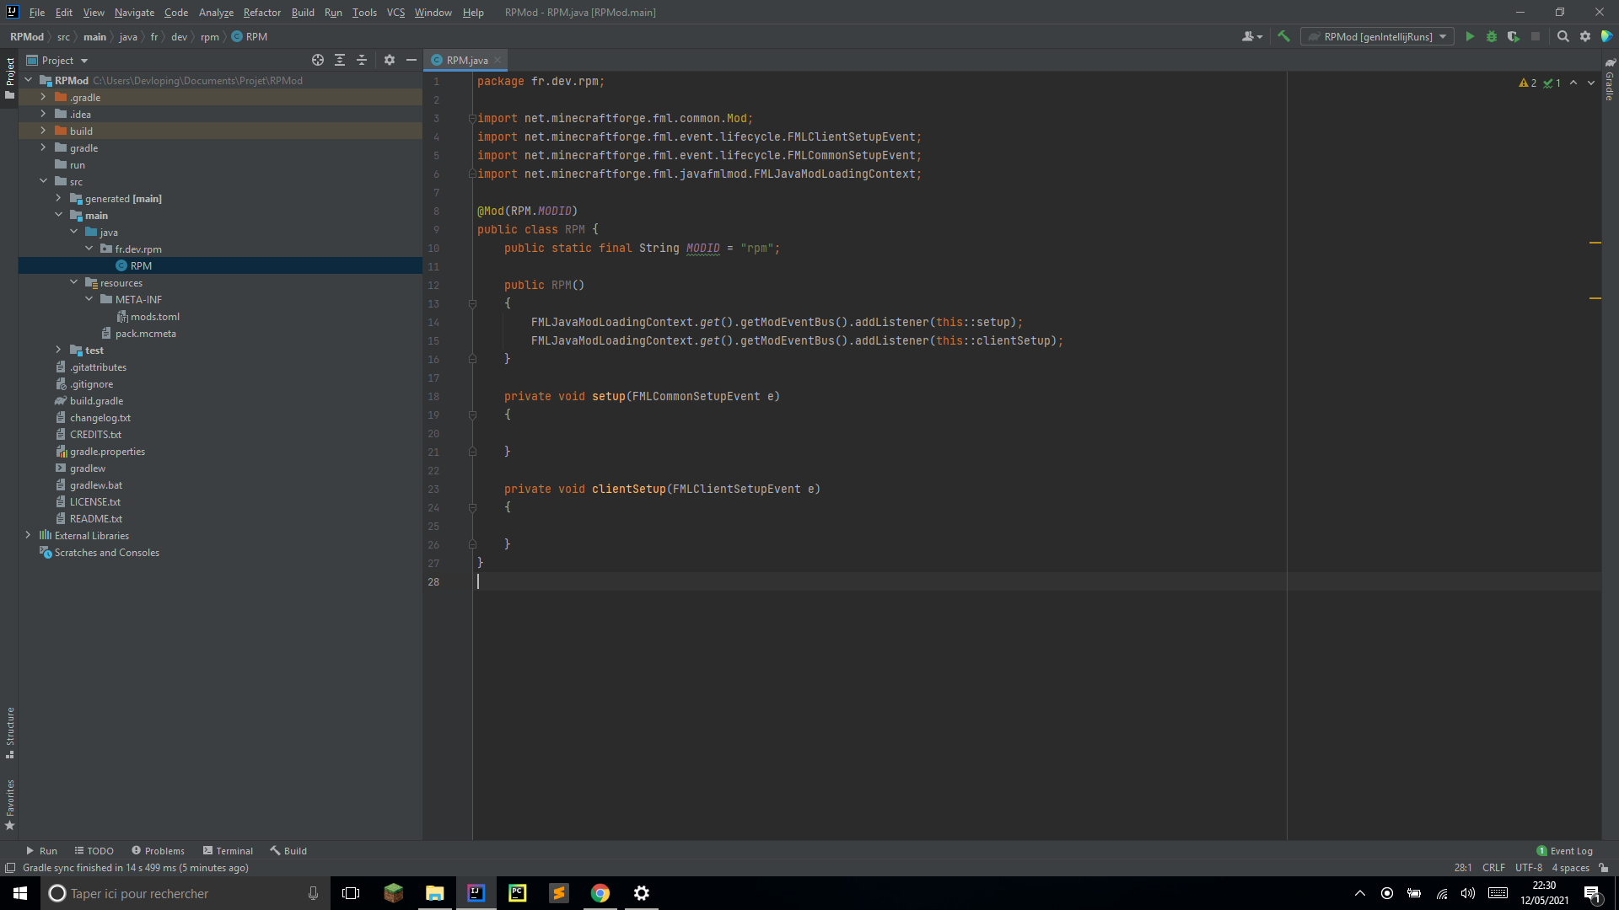Collapse the META-INF folder
This screenshot has width=1619, height=910.
point(89,299)
